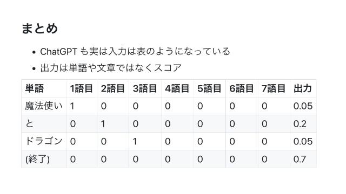
Task: Click the 5語目 column header
Action: [x=209, y=88]
